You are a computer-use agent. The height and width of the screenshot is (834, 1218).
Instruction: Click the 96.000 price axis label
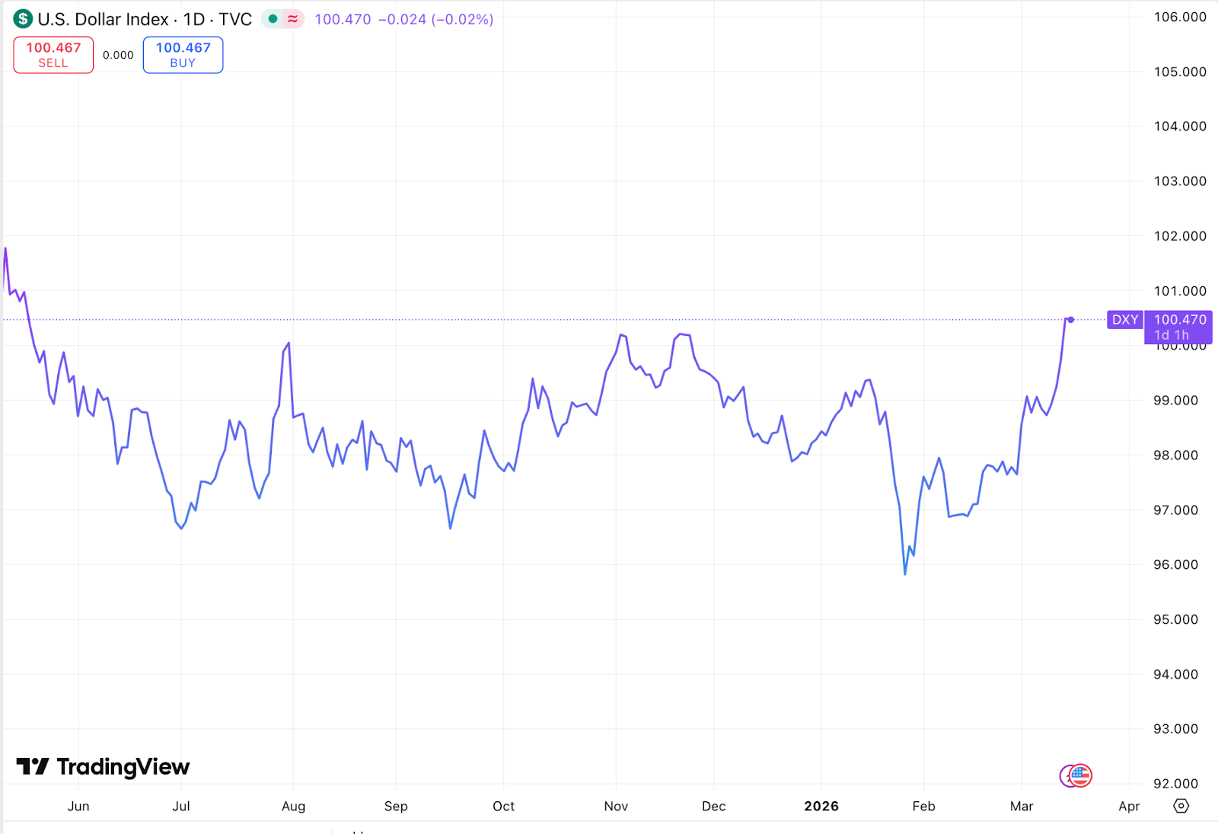(x=1175, y=564)
